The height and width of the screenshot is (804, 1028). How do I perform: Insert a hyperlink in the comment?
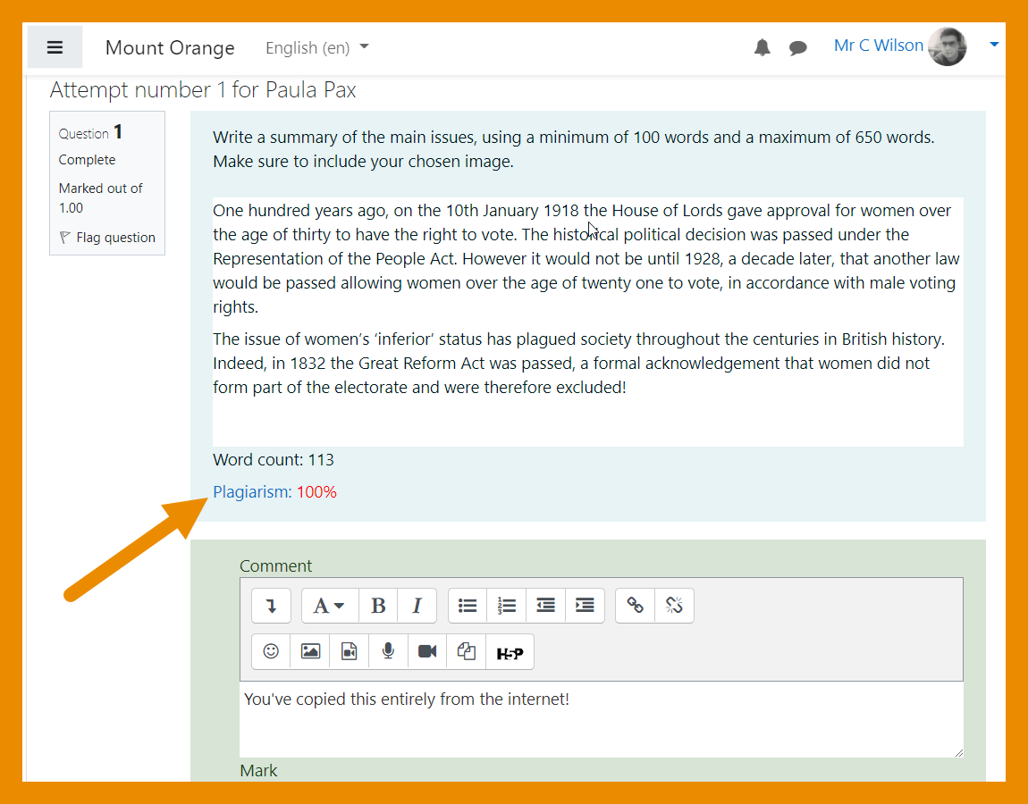tap(635, 606)
